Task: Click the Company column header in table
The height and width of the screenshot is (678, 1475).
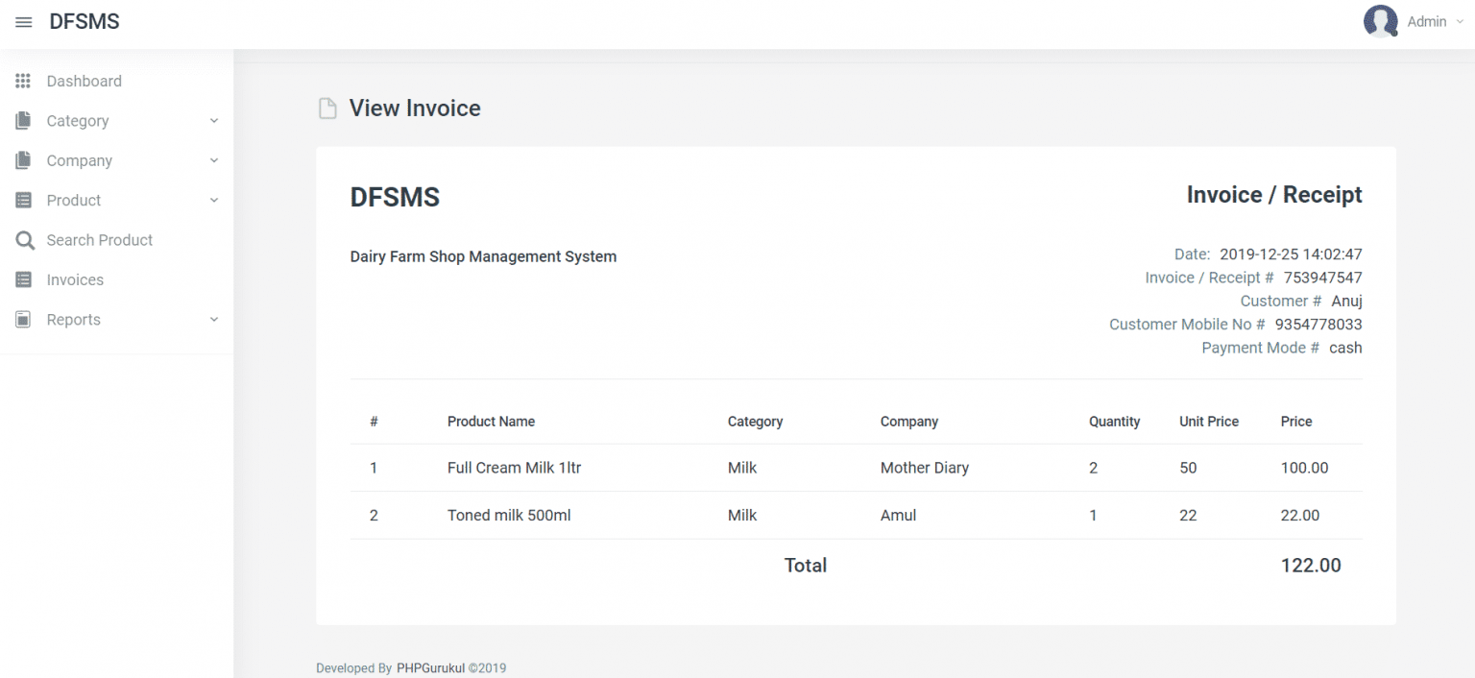Action: tap(908, 422)
